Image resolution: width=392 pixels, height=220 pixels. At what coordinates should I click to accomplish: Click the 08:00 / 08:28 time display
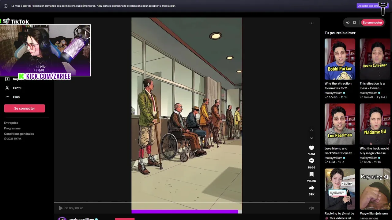pos(74,208)
